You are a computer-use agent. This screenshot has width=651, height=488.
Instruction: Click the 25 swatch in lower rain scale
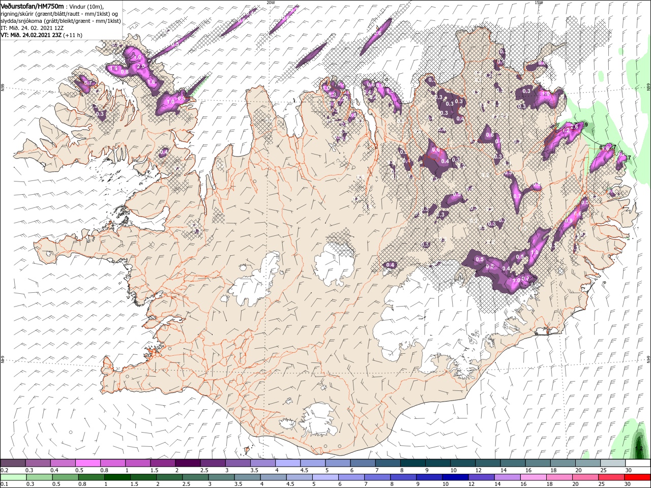tap(611, 477)
